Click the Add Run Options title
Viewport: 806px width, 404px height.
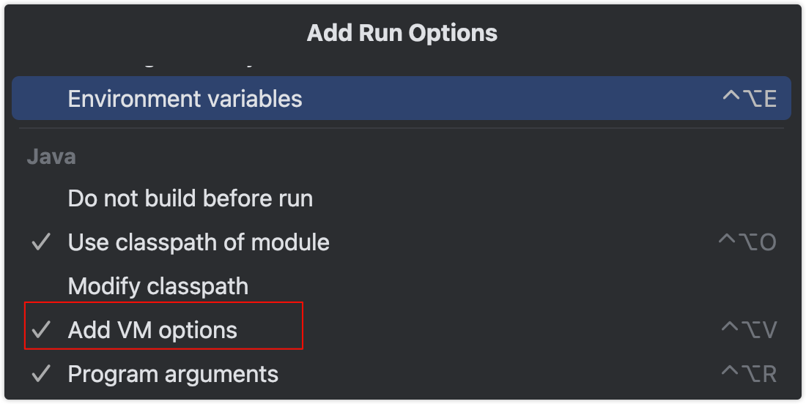click(402, 33)
